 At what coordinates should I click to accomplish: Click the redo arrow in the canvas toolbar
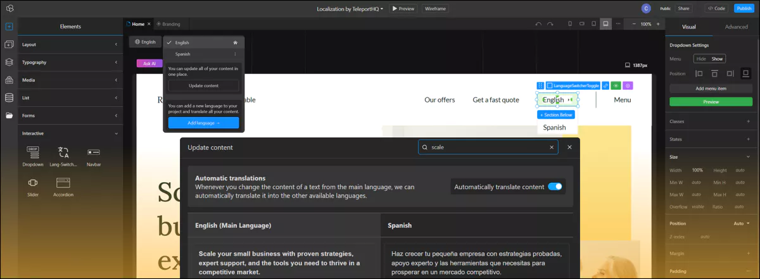[x=550, y=24]
